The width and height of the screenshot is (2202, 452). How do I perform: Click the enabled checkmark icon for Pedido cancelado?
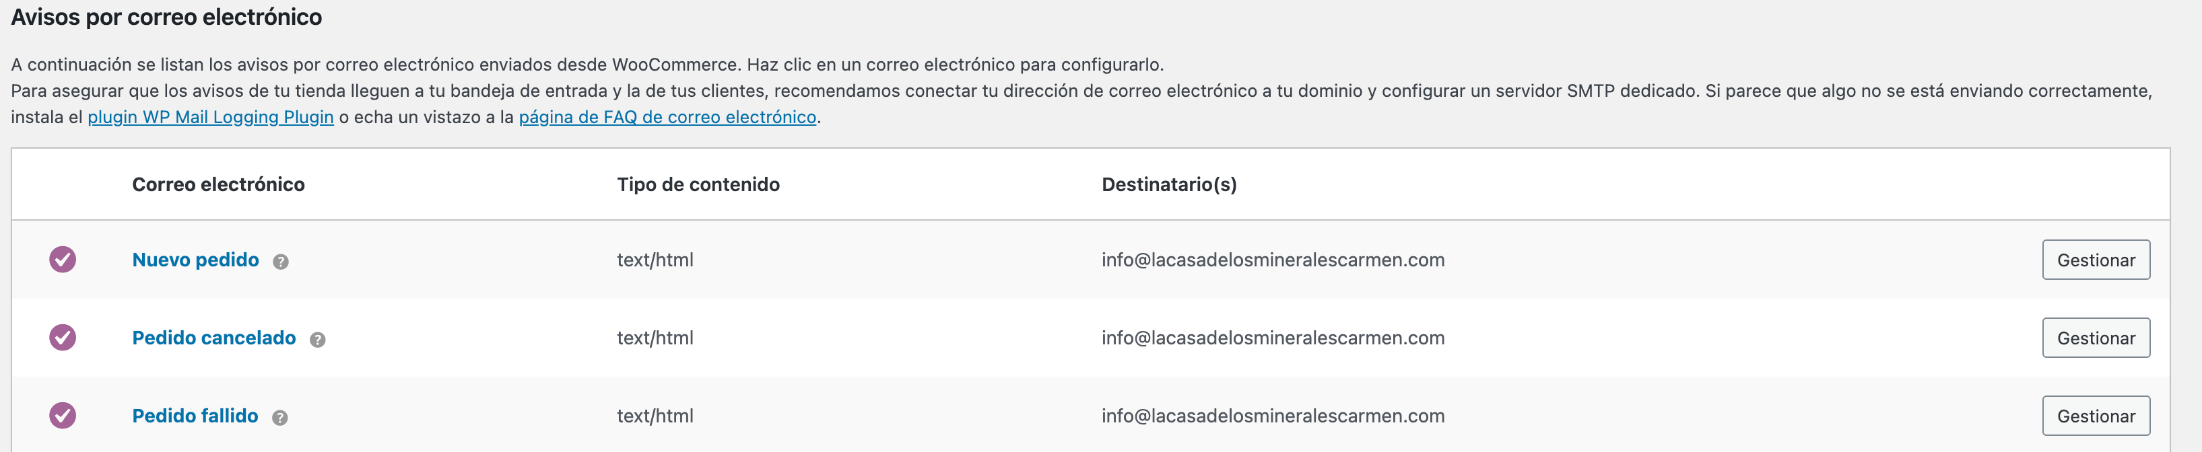point(63,337)
